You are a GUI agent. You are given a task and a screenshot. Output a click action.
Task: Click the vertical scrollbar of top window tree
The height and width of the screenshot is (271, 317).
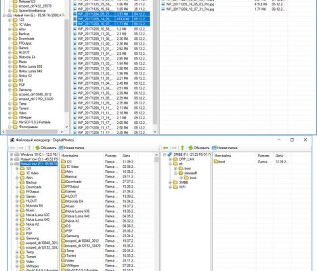point(66,66)
